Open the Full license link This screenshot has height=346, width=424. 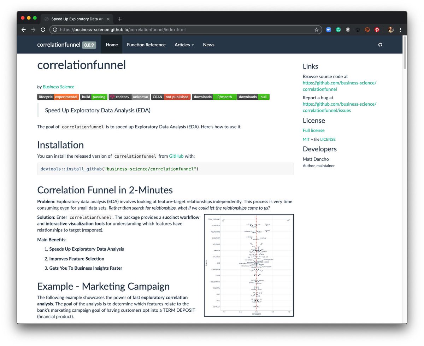pos(313,130)
